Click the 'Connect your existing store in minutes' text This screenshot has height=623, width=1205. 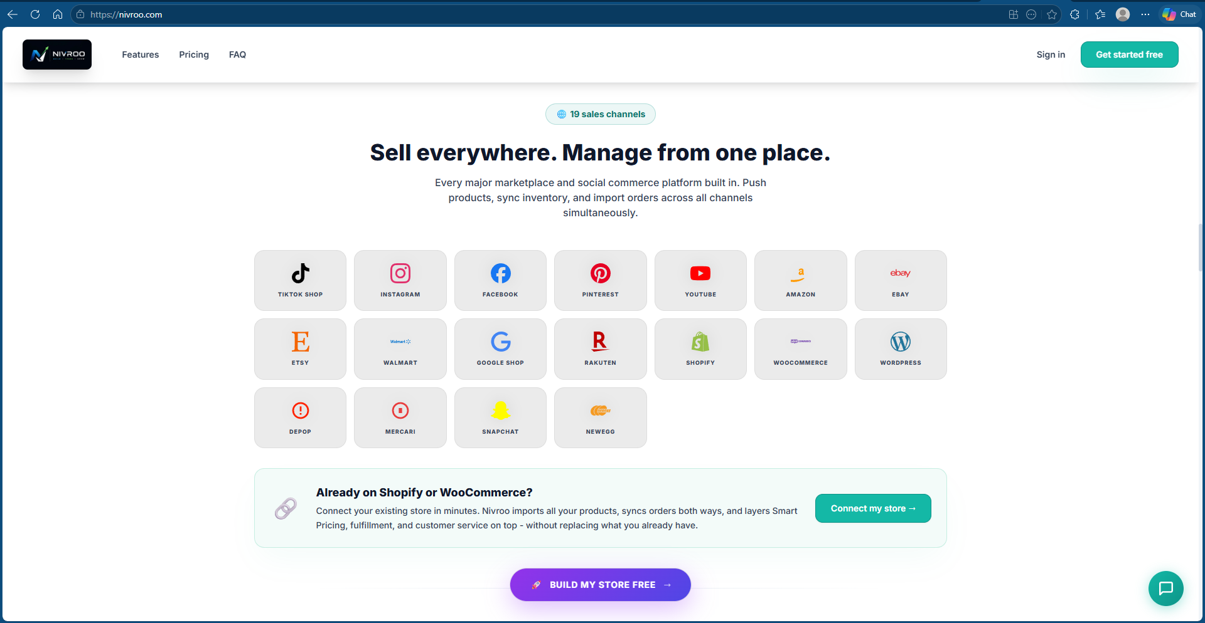[557, 518]
